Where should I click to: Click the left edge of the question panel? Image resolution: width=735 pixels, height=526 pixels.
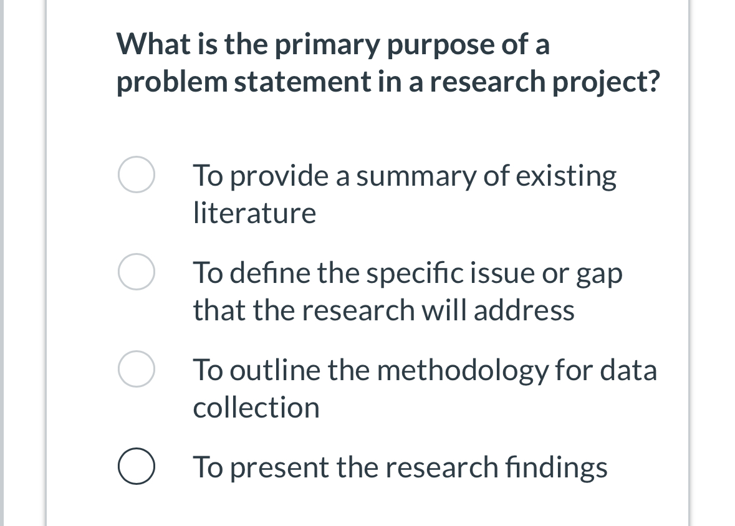[x=49, y=262]
